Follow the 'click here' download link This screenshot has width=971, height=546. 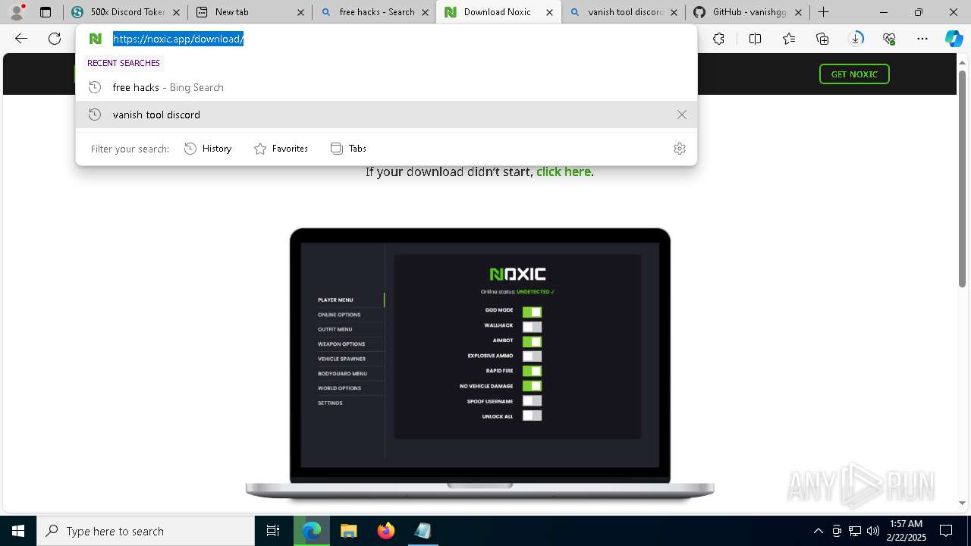coord(563,171)
